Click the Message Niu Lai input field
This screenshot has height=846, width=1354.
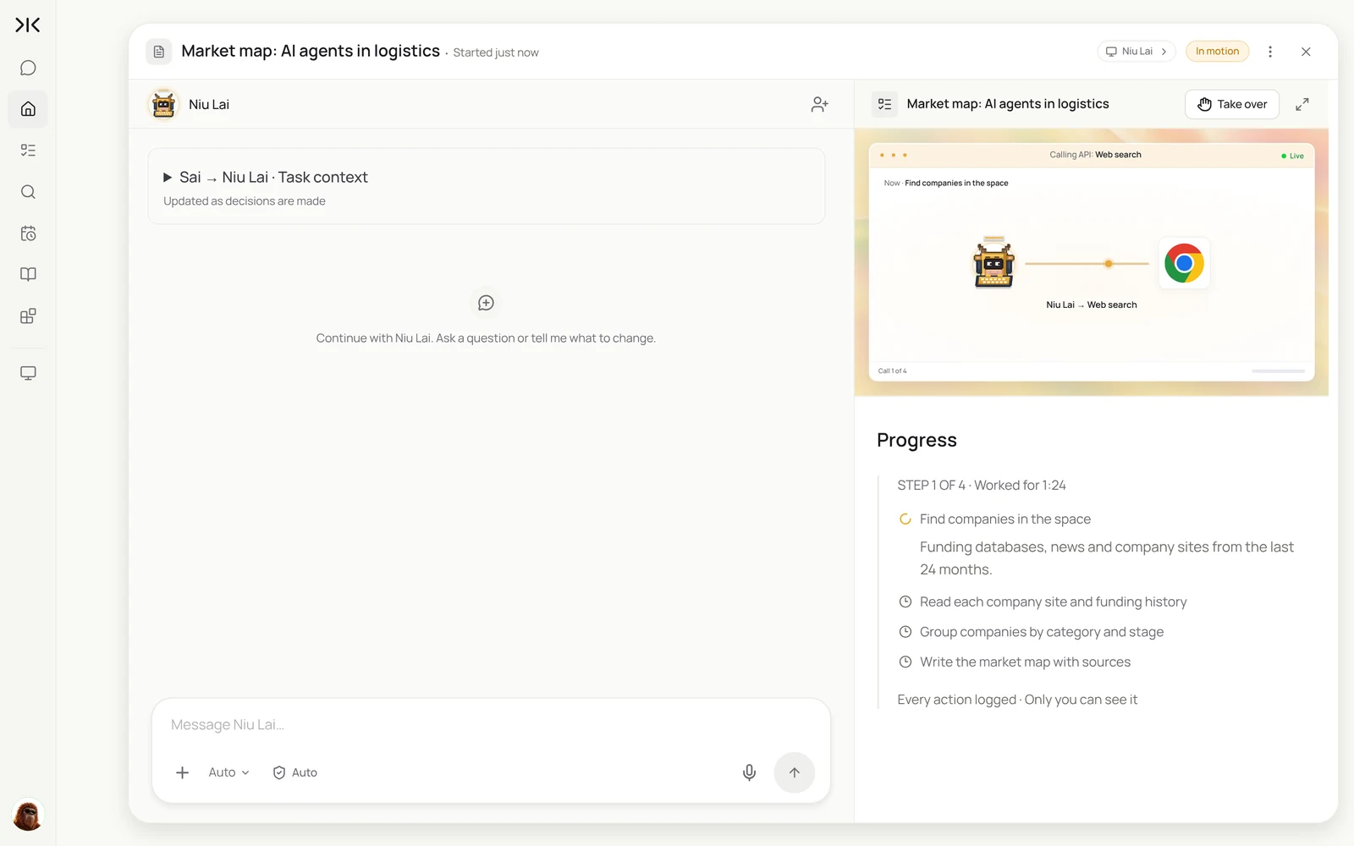click(x=490, y=725)
